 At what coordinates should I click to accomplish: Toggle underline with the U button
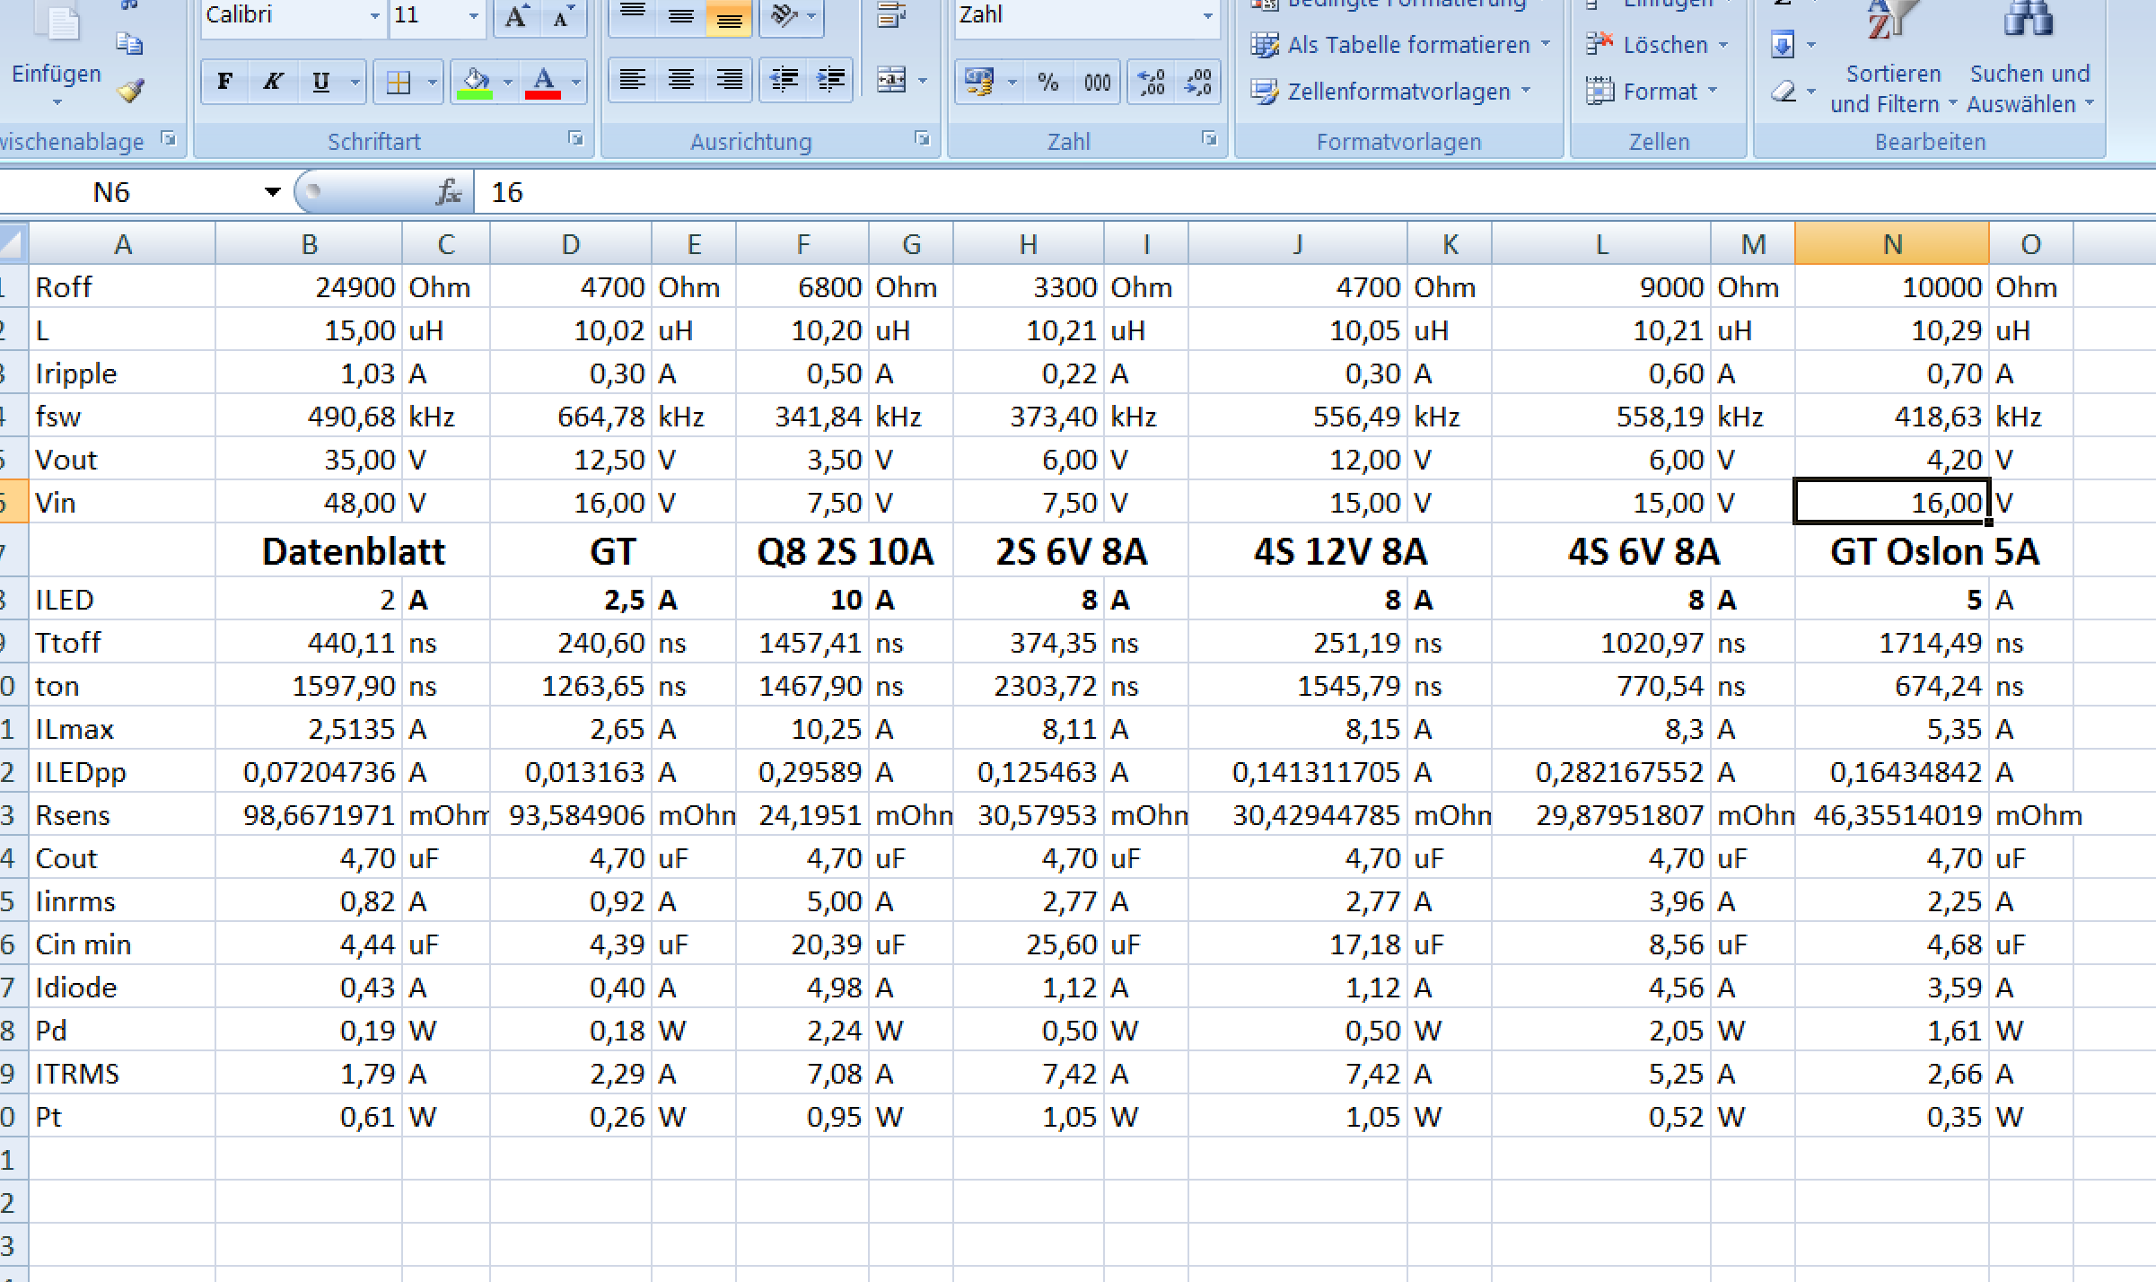320,83
